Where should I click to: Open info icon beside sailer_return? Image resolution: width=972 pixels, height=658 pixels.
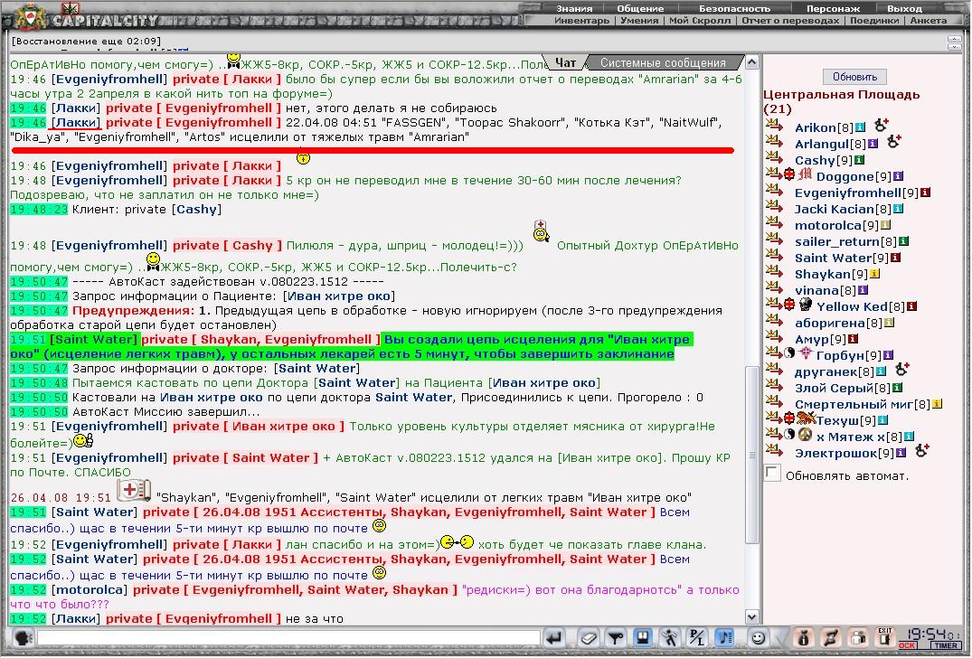(x=904, y=241)
